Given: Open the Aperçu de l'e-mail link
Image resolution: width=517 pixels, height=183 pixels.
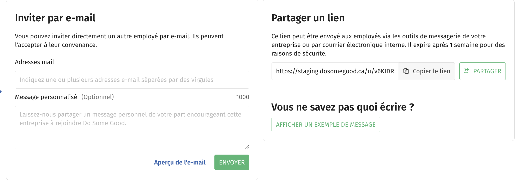Looking at the screenshot, I should coord(180,162).
